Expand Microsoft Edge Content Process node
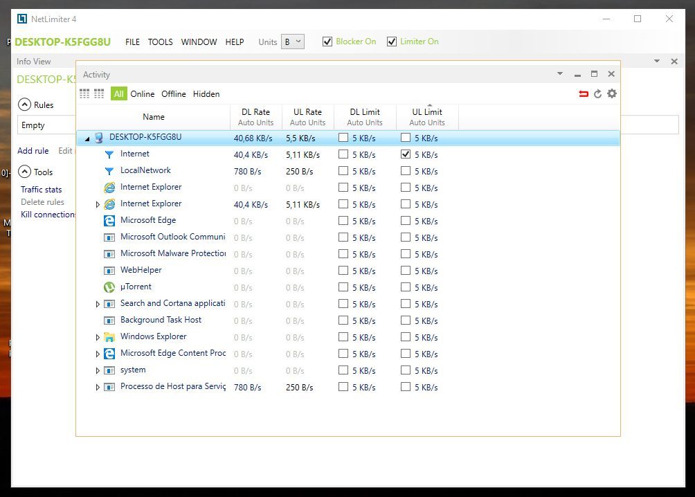 (98, 354)
